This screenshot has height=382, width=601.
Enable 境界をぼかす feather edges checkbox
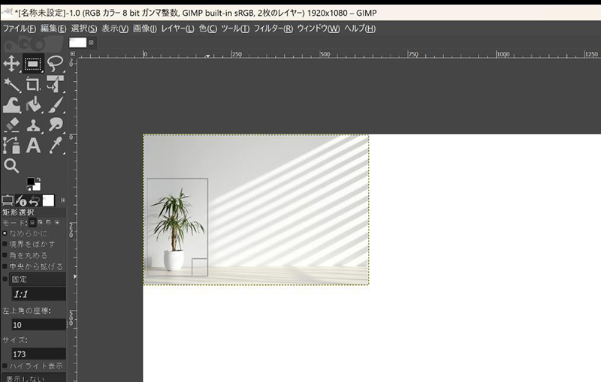click(5, 244)
